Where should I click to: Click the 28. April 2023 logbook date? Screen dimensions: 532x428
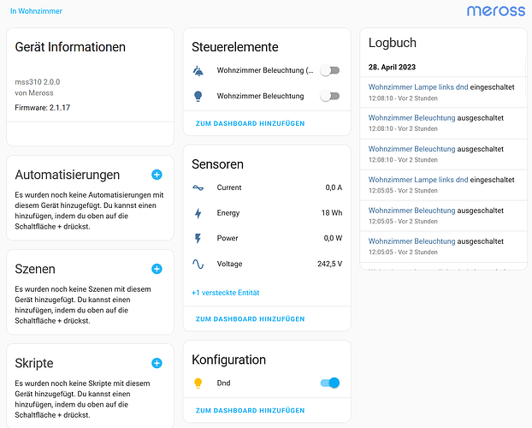tap(392, 68)
